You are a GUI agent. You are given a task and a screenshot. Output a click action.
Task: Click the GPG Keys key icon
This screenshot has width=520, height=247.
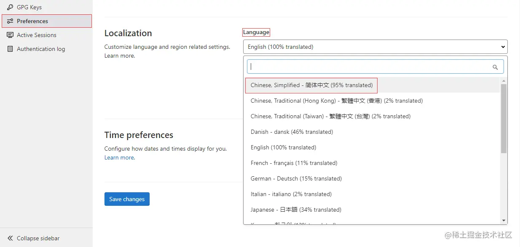pos(10,7)
